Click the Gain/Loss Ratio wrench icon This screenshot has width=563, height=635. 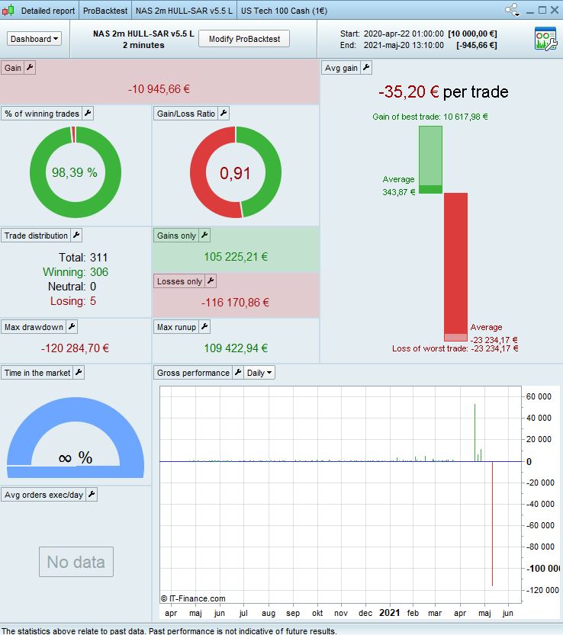(x=224, y=114)
